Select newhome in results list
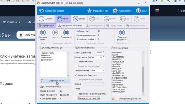Viewport: 185px width, 104px height. pos(116,64)
